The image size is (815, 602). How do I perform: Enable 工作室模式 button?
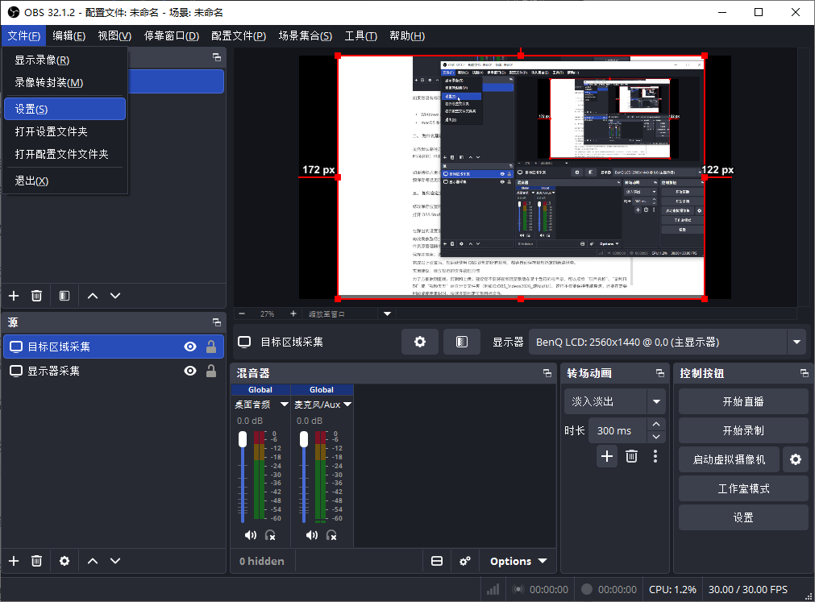point(743,488)
